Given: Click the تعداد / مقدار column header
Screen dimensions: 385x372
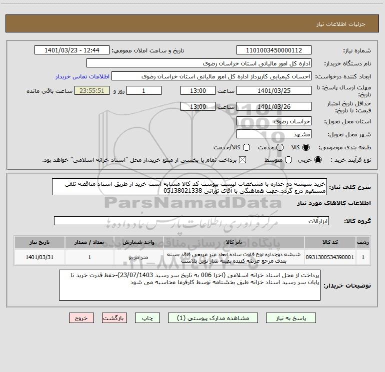Looking at the screenshot, I should click(x=89, y=243).
